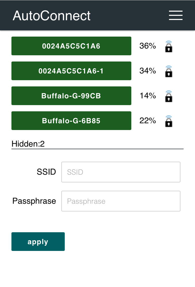Choose the Buffalo-G-99CB access point
Screen dimensions: 195x287
[71, 96]
